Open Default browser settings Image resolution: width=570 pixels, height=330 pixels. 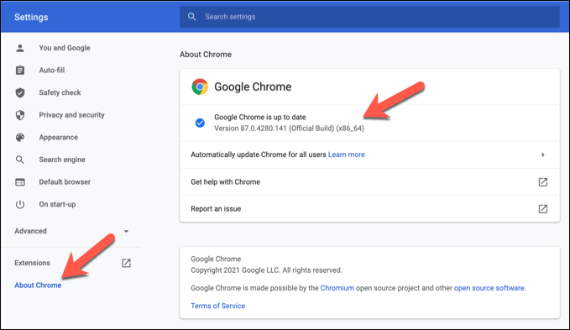tap(65, 182)
